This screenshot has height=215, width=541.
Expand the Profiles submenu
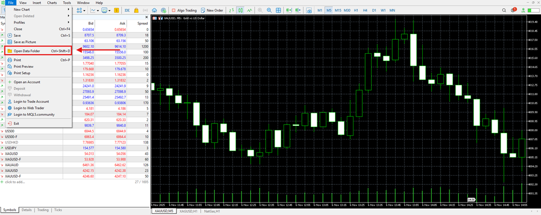click(x=38, y=22)
